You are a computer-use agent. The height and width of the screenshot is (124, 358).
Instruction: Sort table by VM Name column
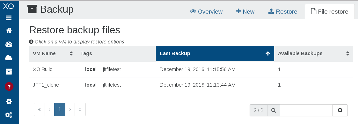coord(53,54)
